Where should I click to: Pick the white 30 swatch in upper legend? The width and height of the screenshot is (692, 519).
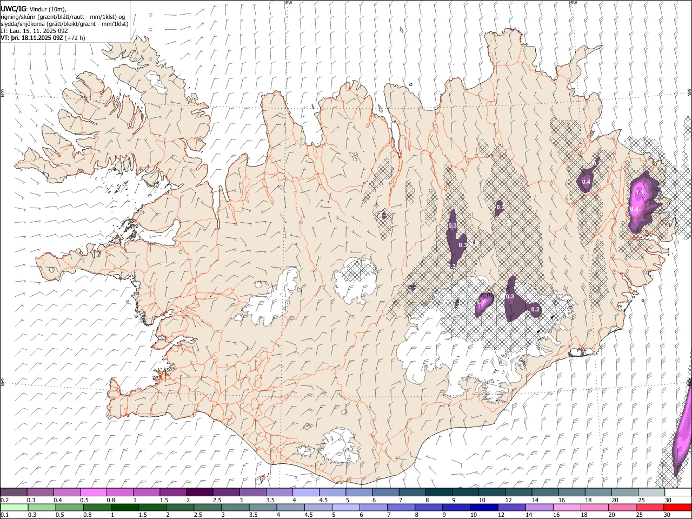pos(678,492)
